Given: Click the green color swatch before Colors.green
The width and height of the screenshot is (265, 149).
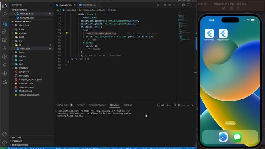Looking at the screenshot, I should pos(118,36).
